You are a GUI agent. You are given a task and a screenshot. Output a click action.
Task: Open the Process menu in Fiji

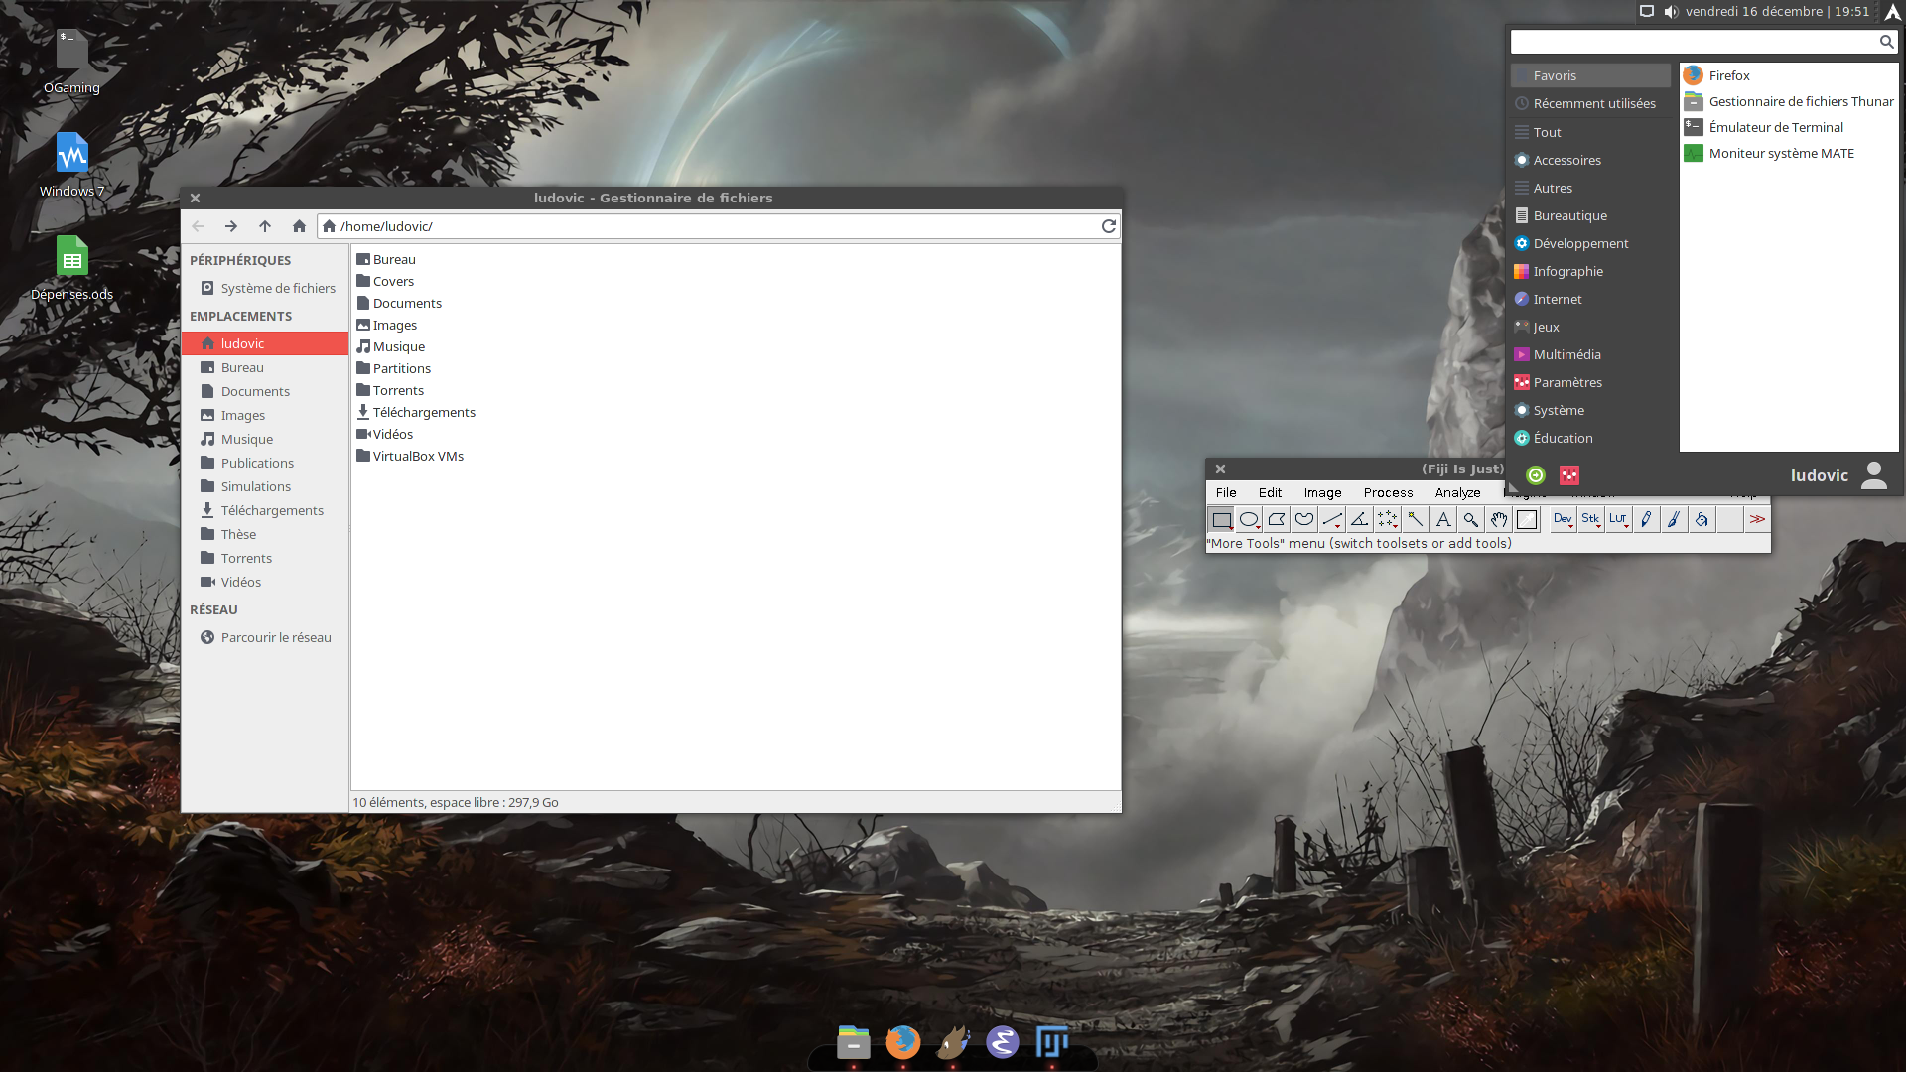click(1388, 492)
